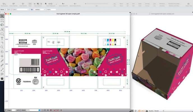This screenshot has height=112, width=193.
Task: Select the pen path editing tool
Action: click(2, 29)
